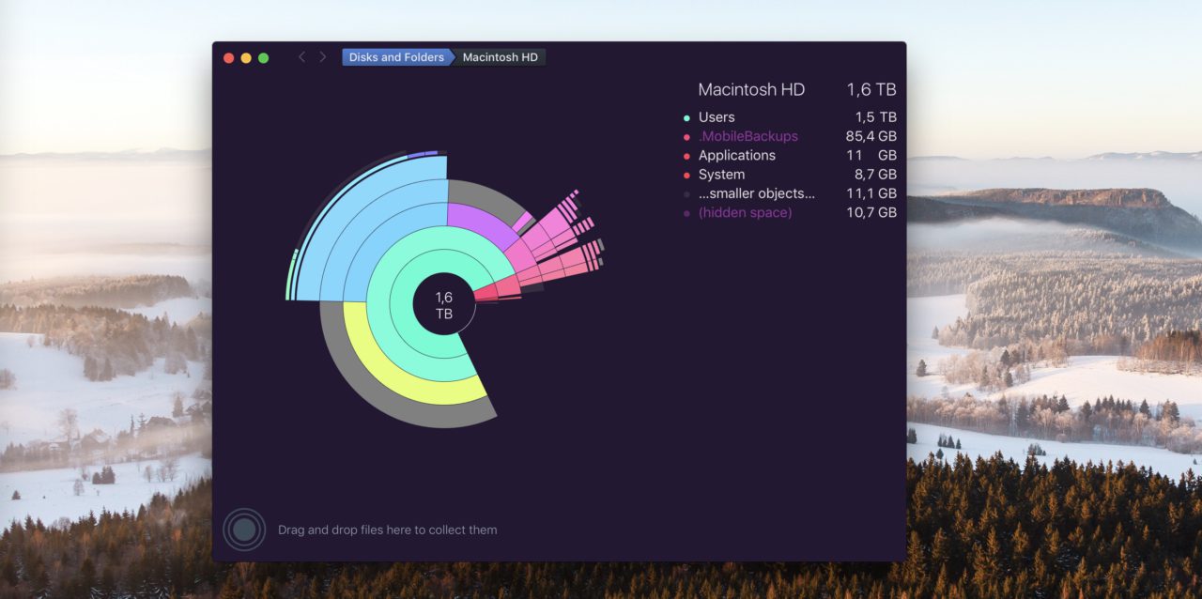Minimize the window with the yellow button
The height and width of the screenshot is (599, 1202).
click(246, 58)
